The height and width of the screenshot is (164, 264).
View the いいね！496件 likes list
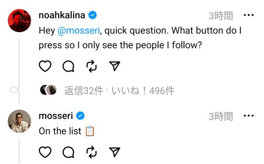pos(143,91)
